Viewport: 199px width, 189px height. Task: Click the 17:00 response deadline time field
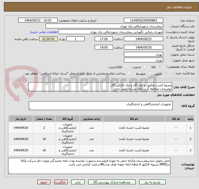[x=104, y=39]
